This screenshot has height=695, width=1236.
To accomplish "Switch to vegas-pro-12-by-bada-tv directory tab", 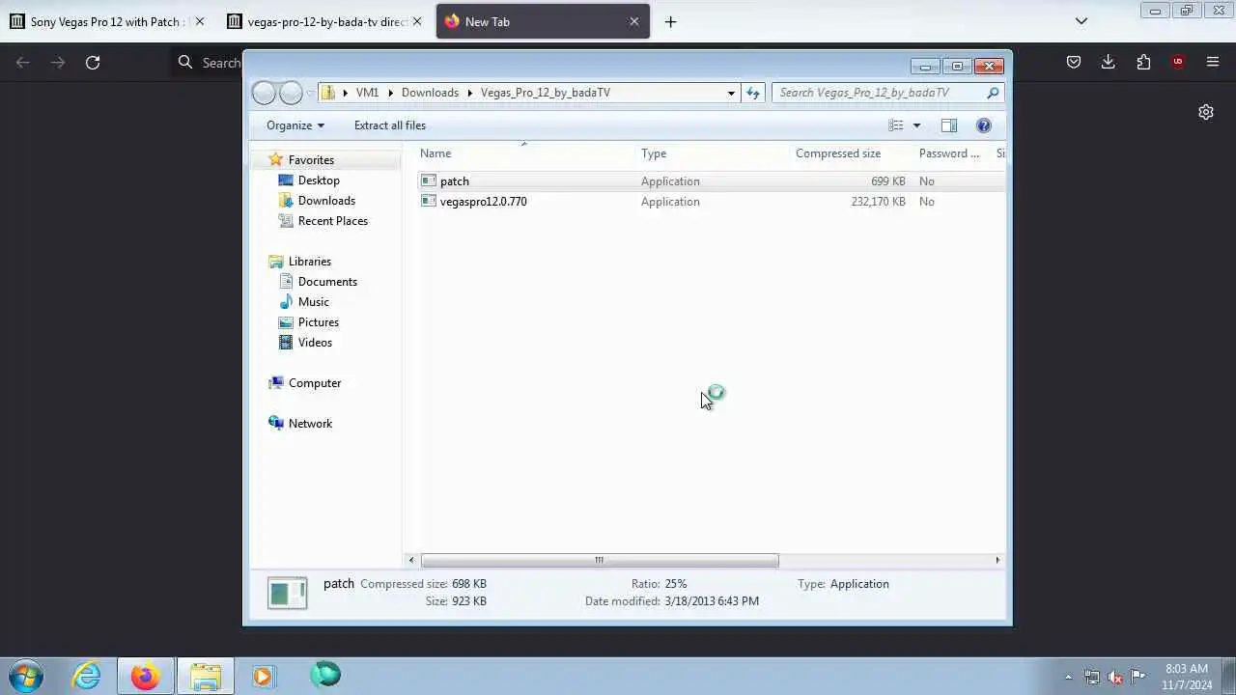I will coord(324,21).
